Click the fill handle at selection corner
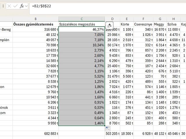 [105, 125]
